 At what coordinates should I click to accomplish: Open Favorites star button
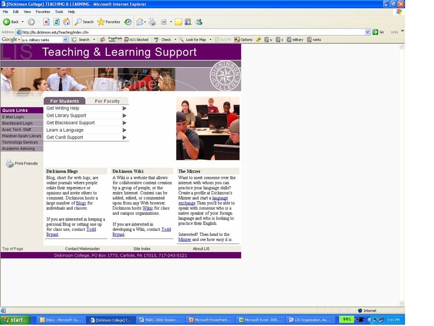[109, 22]
